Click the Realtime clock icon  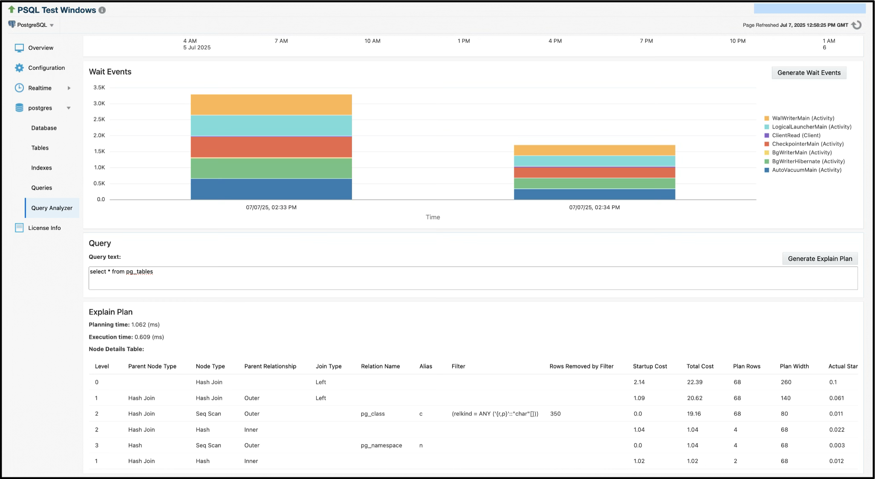(19, 88)
